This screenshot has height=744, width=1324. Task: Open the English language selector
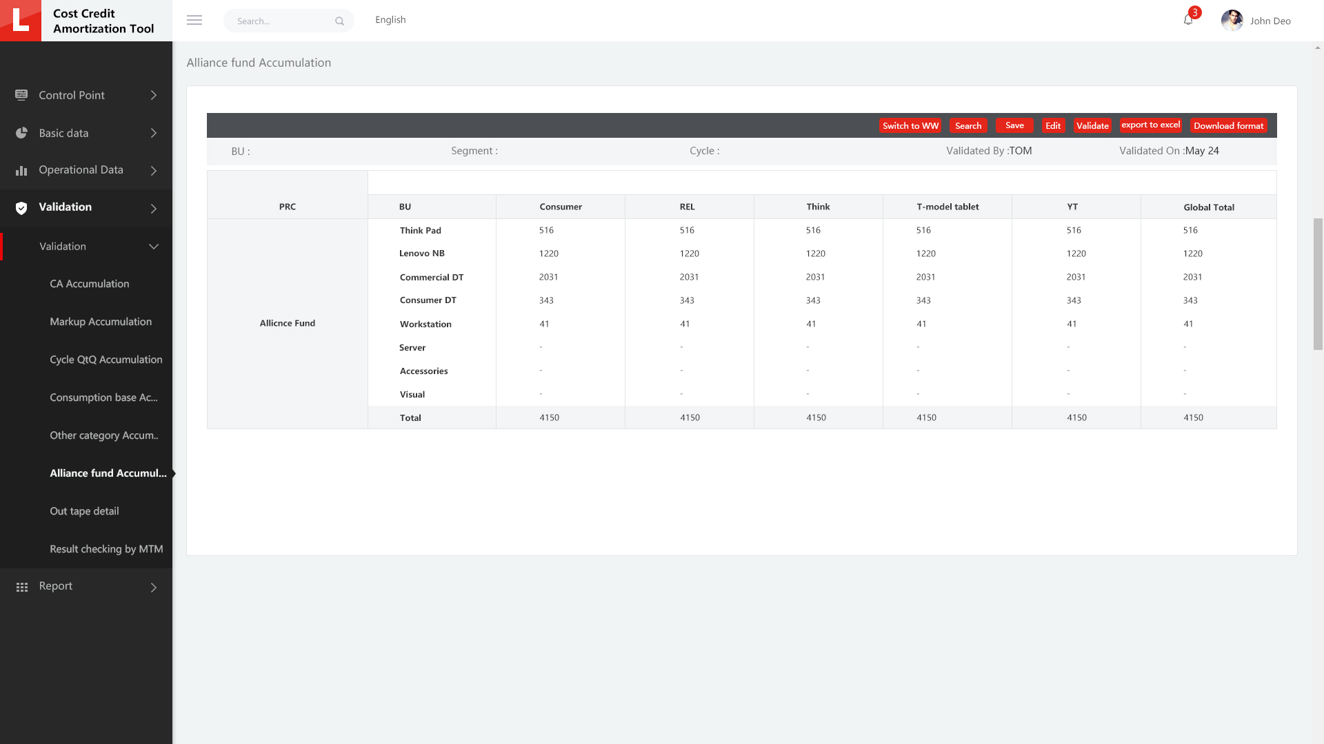pos(390,20)
